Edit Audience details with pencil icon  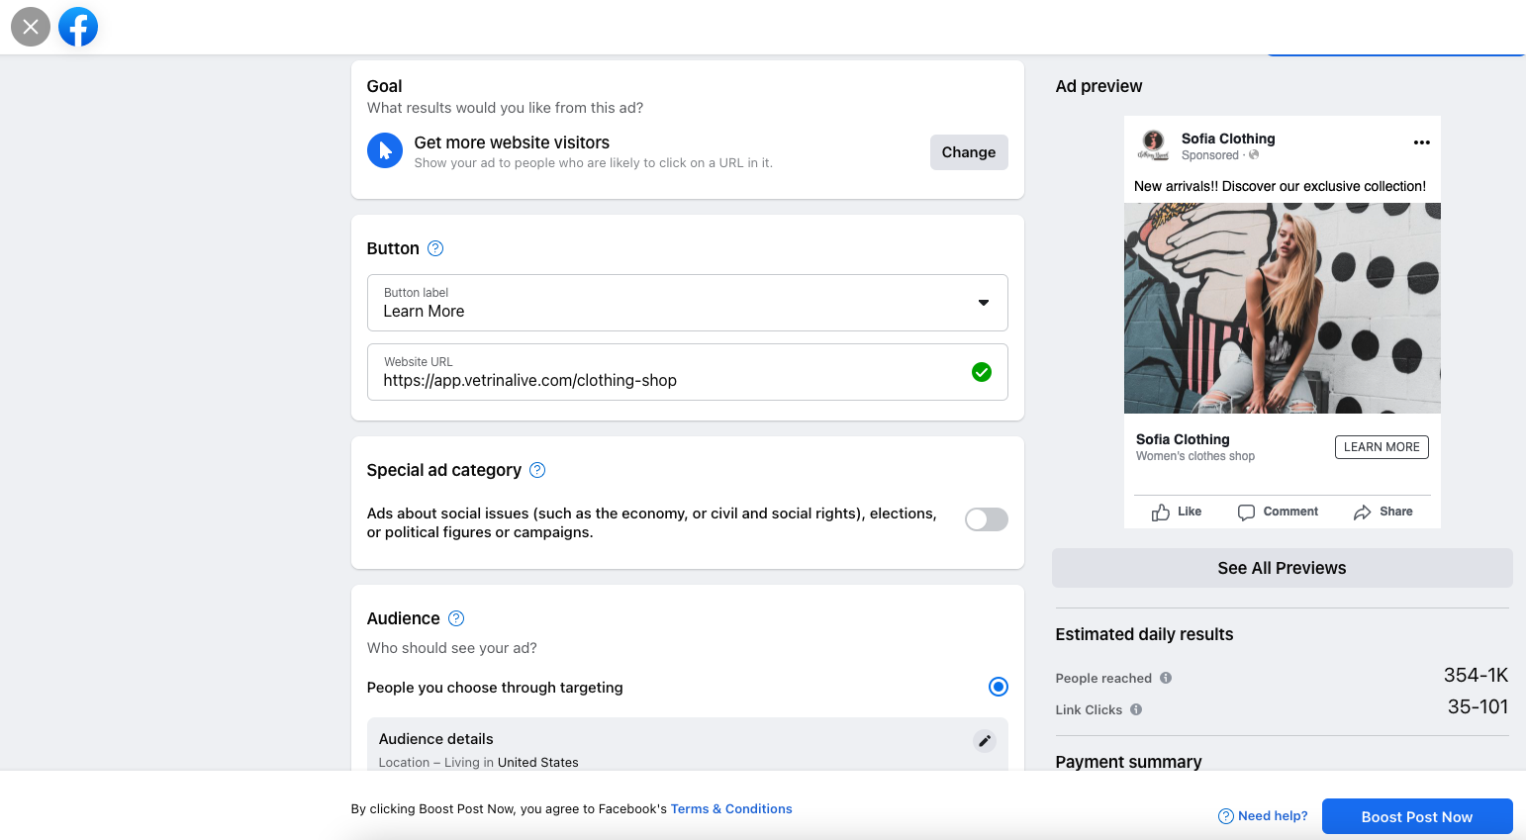click(985, 740)
